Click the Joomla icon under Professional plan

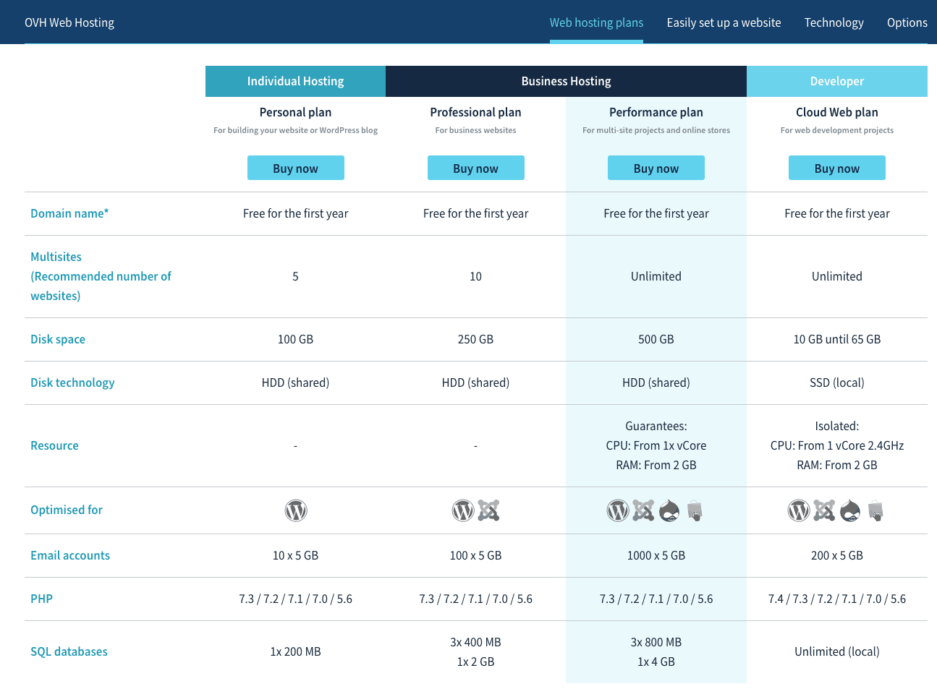(x=488, y=510)
